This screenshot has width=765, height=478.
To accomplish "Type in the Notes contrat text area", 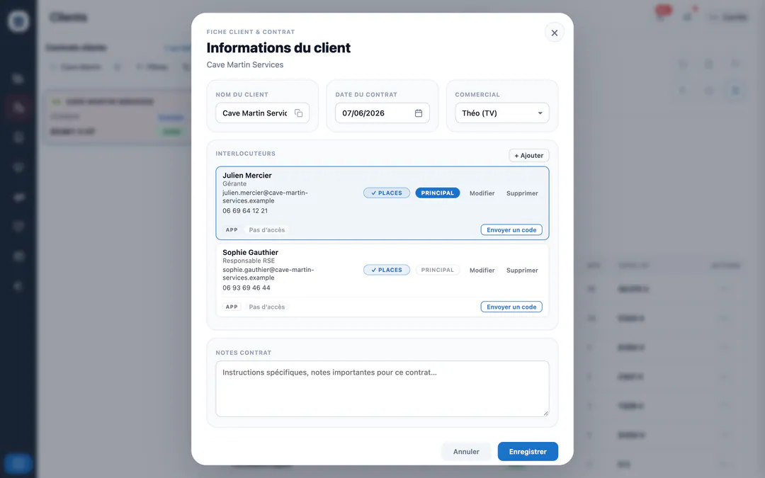I will pos(382,389).
